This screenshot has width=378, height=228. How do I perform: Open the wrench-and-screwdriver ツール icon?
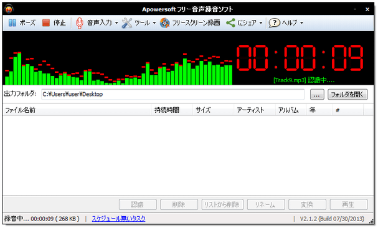point(127,23)
